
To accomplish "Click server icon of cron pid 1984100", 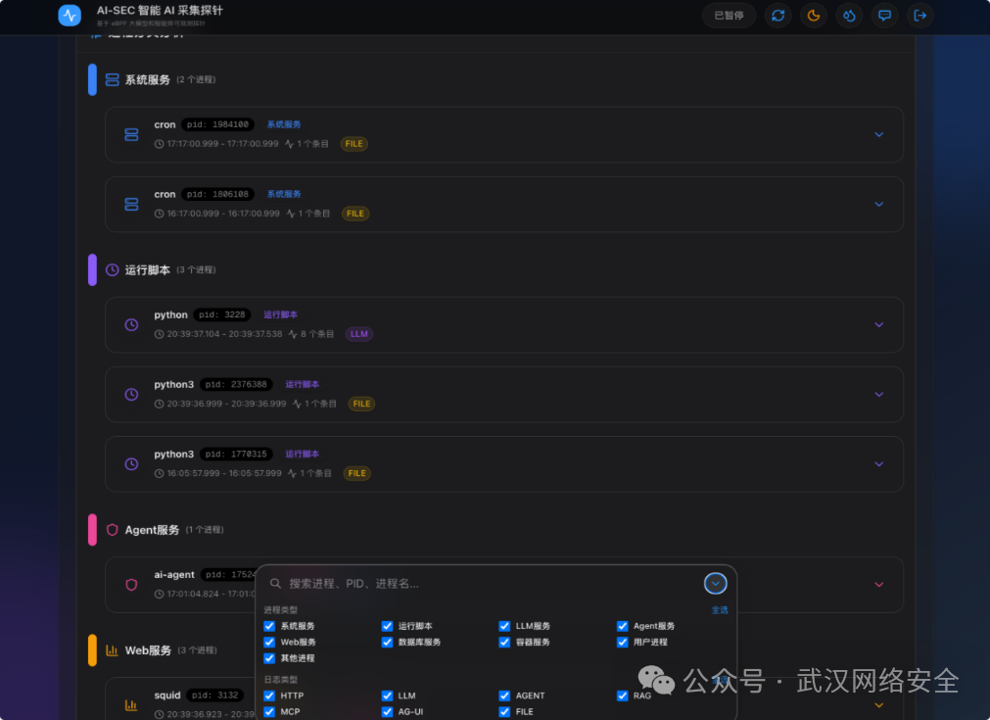I will [x=131, y=134].
